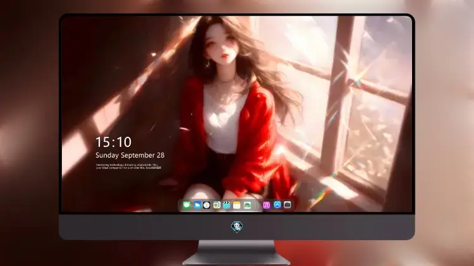Viewport: 474px width, 266px height.
Task: Open the yellow-blue chat app beside Clock in dock
Action: click(x=217, y=205)
